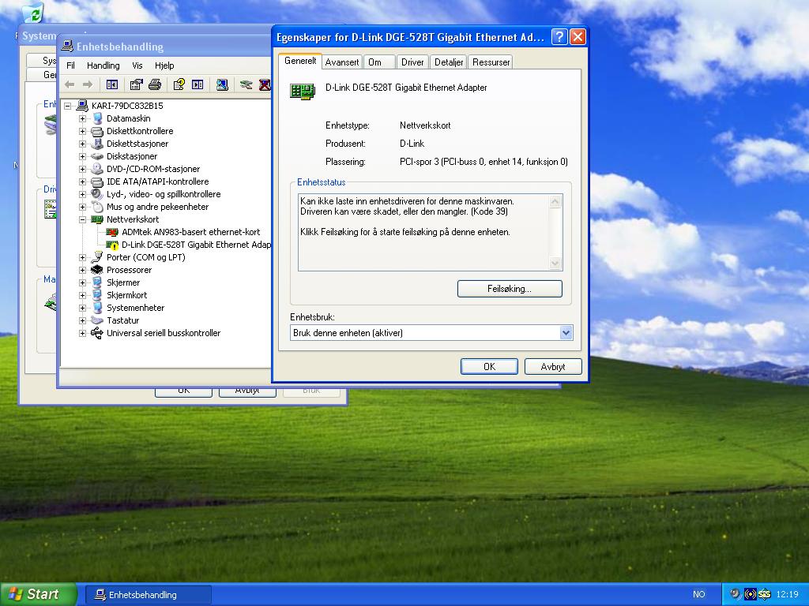The image size is (809, 606).
Task: Click the taskbar clock showing 12:19
Action: click(x=787, y=594)
